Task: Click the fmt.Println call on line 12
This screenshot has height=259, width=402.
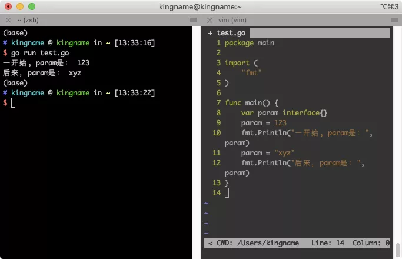Action: point(303,163)
